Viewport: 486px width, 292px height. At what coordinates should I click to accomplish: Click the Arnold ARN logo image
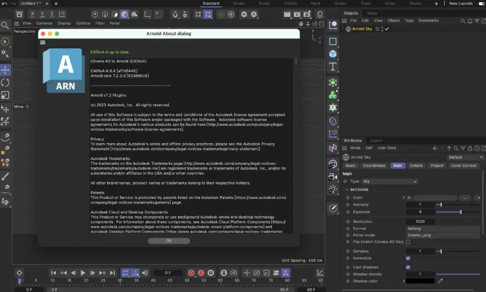click(x=64, y=70)
